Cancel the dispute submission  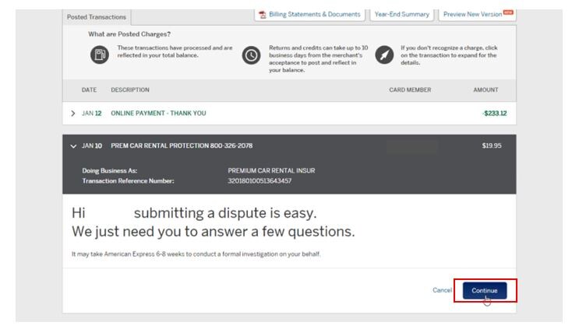(442, 290)
